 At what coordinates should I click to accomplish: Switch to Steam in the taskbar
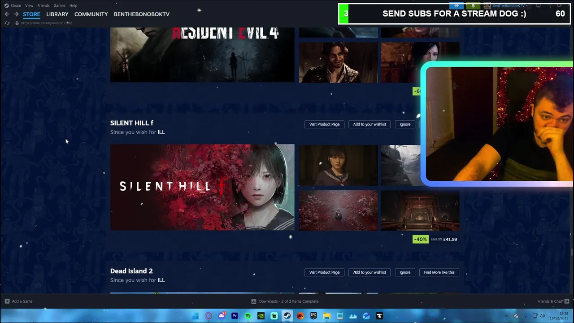[287, 316]
